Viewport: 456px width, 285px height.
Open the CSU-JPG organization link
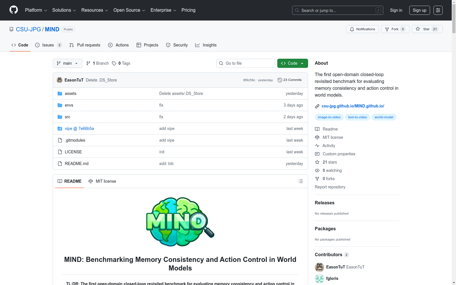click(28, 29)
